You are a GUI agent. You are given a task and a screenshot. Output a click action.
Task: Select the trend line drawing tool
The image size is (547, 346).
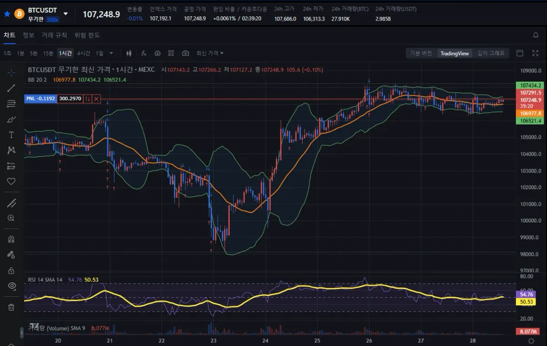click(x=11, y=88)
